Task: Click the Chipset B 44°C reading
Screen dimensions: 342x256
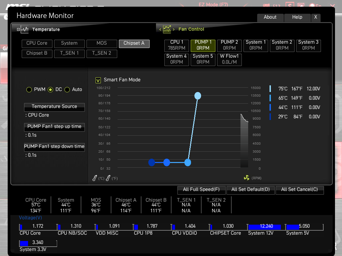Action: (x=156, y=205)
